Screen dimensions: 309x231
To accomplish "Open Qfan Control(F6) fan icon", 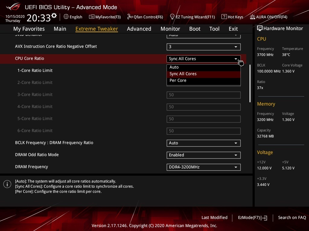I will pyautogui.click(x=130, y=17).
